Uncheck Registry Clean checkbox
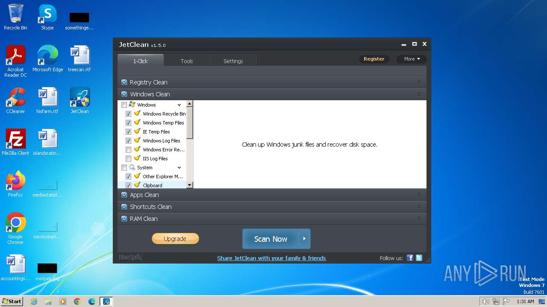Viewport: 547px width, 307px height. pos(124,82)
